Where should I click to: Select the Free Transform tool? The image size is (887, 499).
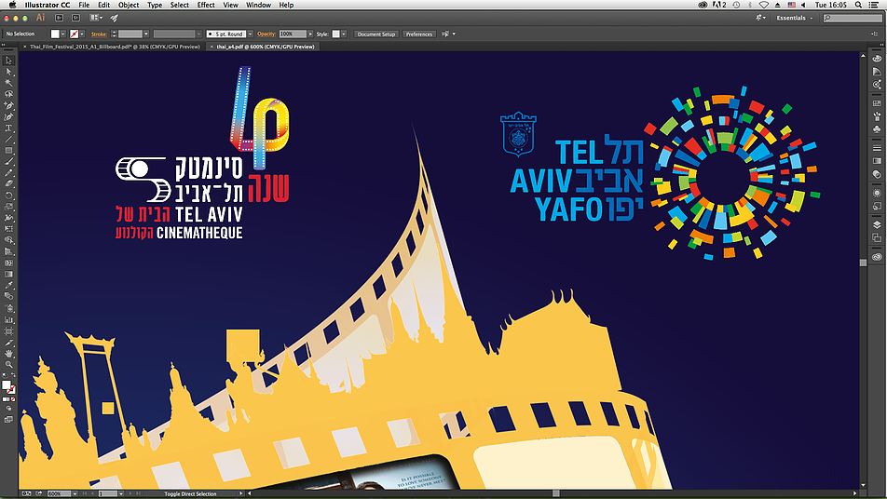(8, 229)
